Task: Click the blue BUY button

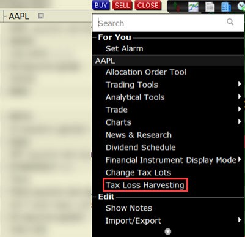Action: pos(101,5)
